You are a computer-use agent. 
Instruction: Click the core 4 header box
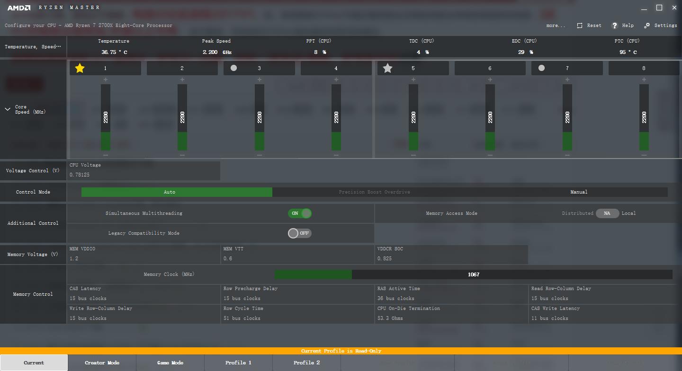pyautogui.click(x=336, y=68)
